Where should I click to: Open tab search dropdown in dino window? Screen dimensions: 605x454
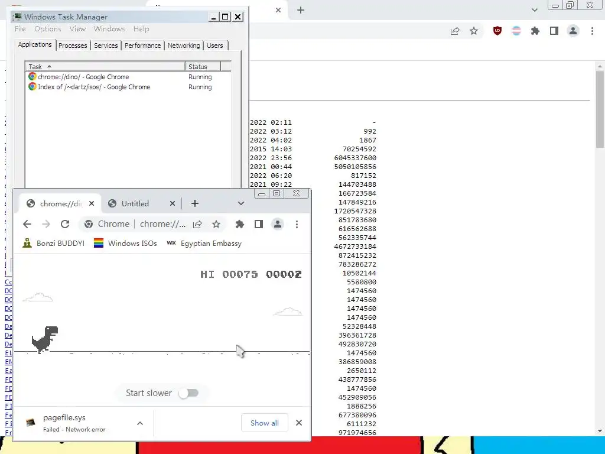(x=241, y=203)
